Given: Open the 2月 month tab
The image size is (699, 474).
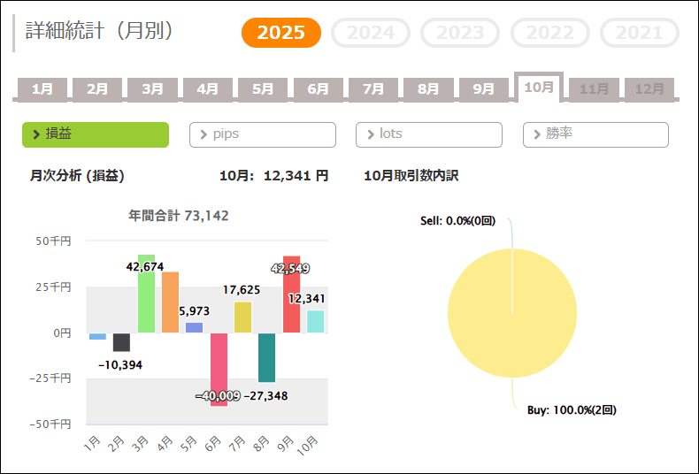Looking at the screenshot, I should click(x=97, y=89).
